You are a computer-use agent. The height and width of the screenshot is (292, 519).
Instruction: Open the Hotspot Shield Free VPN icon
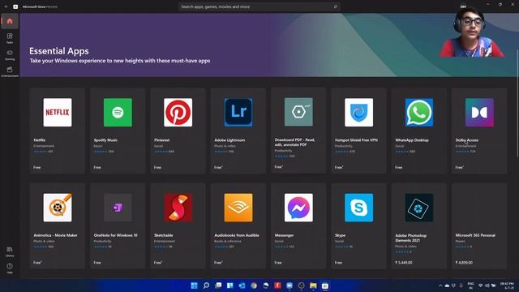point(358,112)
